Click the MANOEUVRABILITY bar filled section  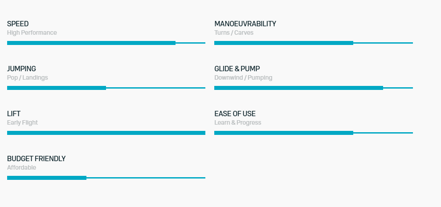tap(284, 43)
